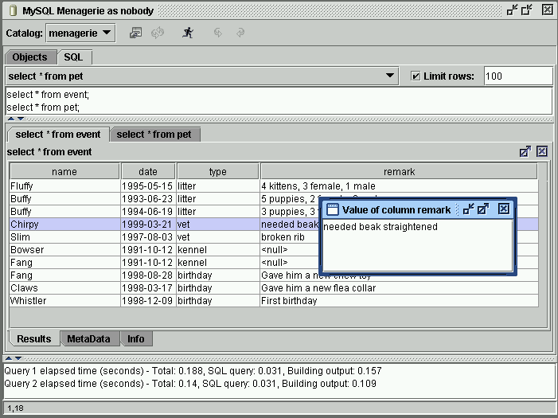Switch to the Objects tab
558x418 pixels.
click(x=30, y=57)
